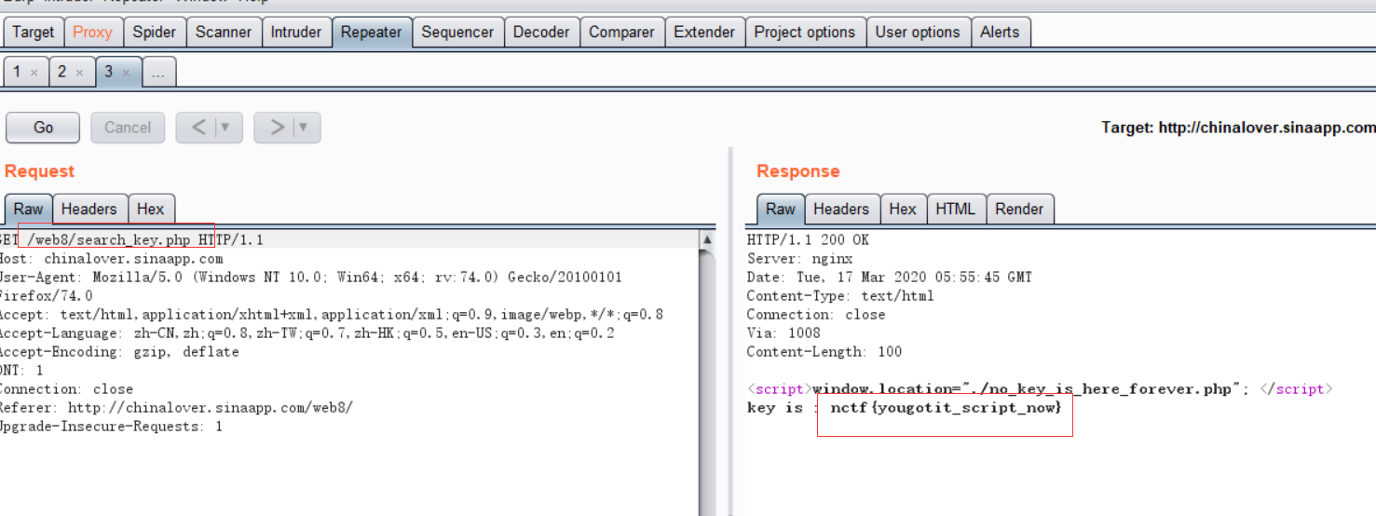Select Request Headers view tab
The width and height of the screenshot is (1376, 516).
pyautogui.click(x=89, y=209)
